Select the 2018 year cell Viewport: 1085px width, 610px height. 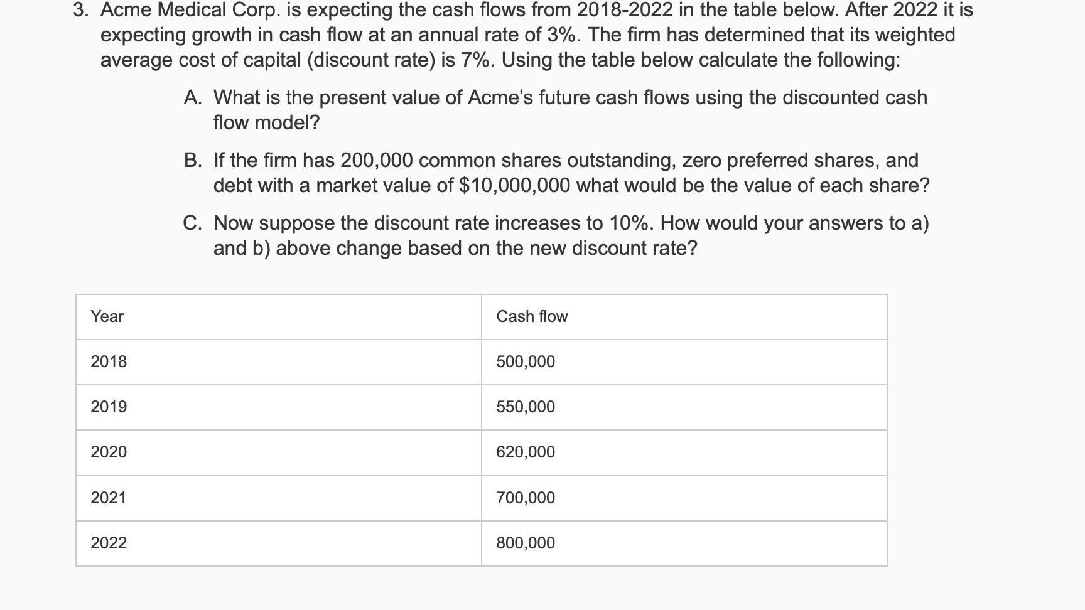279,362
